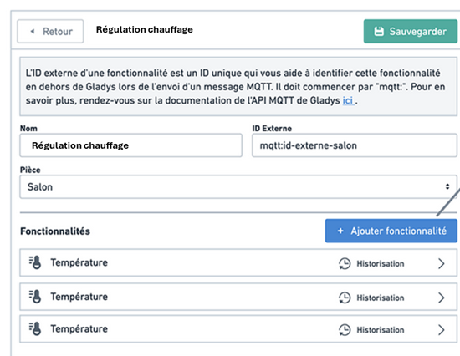The height and width of the screenshot is (356, 460).
Task: Click the third Historisation clock icon
Action: click(345, 330)
